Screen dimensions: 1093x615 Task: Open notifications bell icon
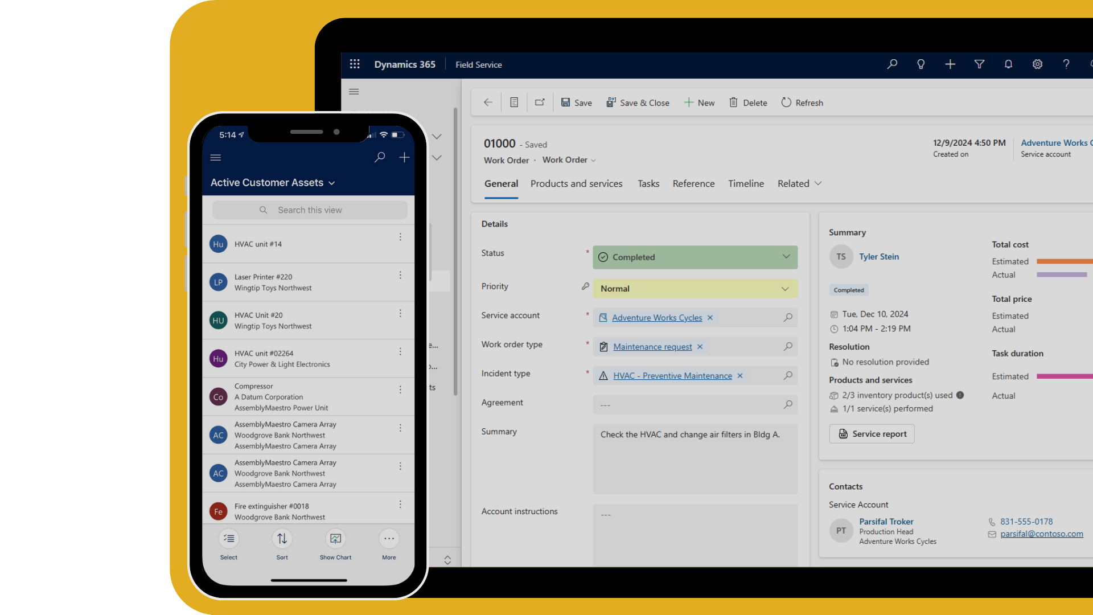pos(1008,64)
